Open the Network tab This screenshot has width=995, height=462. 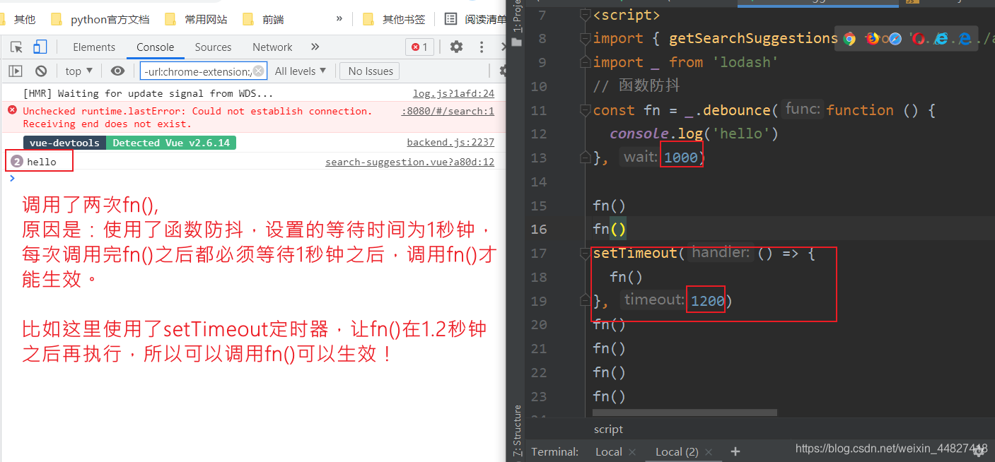(x=272, y=47)
